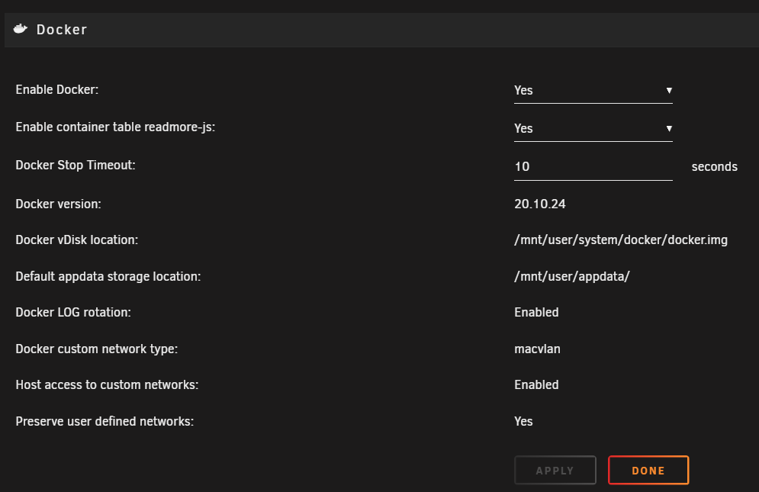Image resolution: width=759 pixels, height=492 pixels.
Task: Click the seconds unit text
Action: (715, 167)
